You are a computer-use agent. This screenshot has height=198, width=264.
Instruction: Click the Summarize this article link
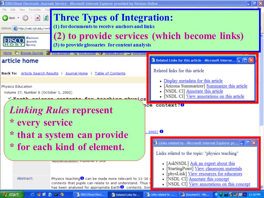(227, 86)
